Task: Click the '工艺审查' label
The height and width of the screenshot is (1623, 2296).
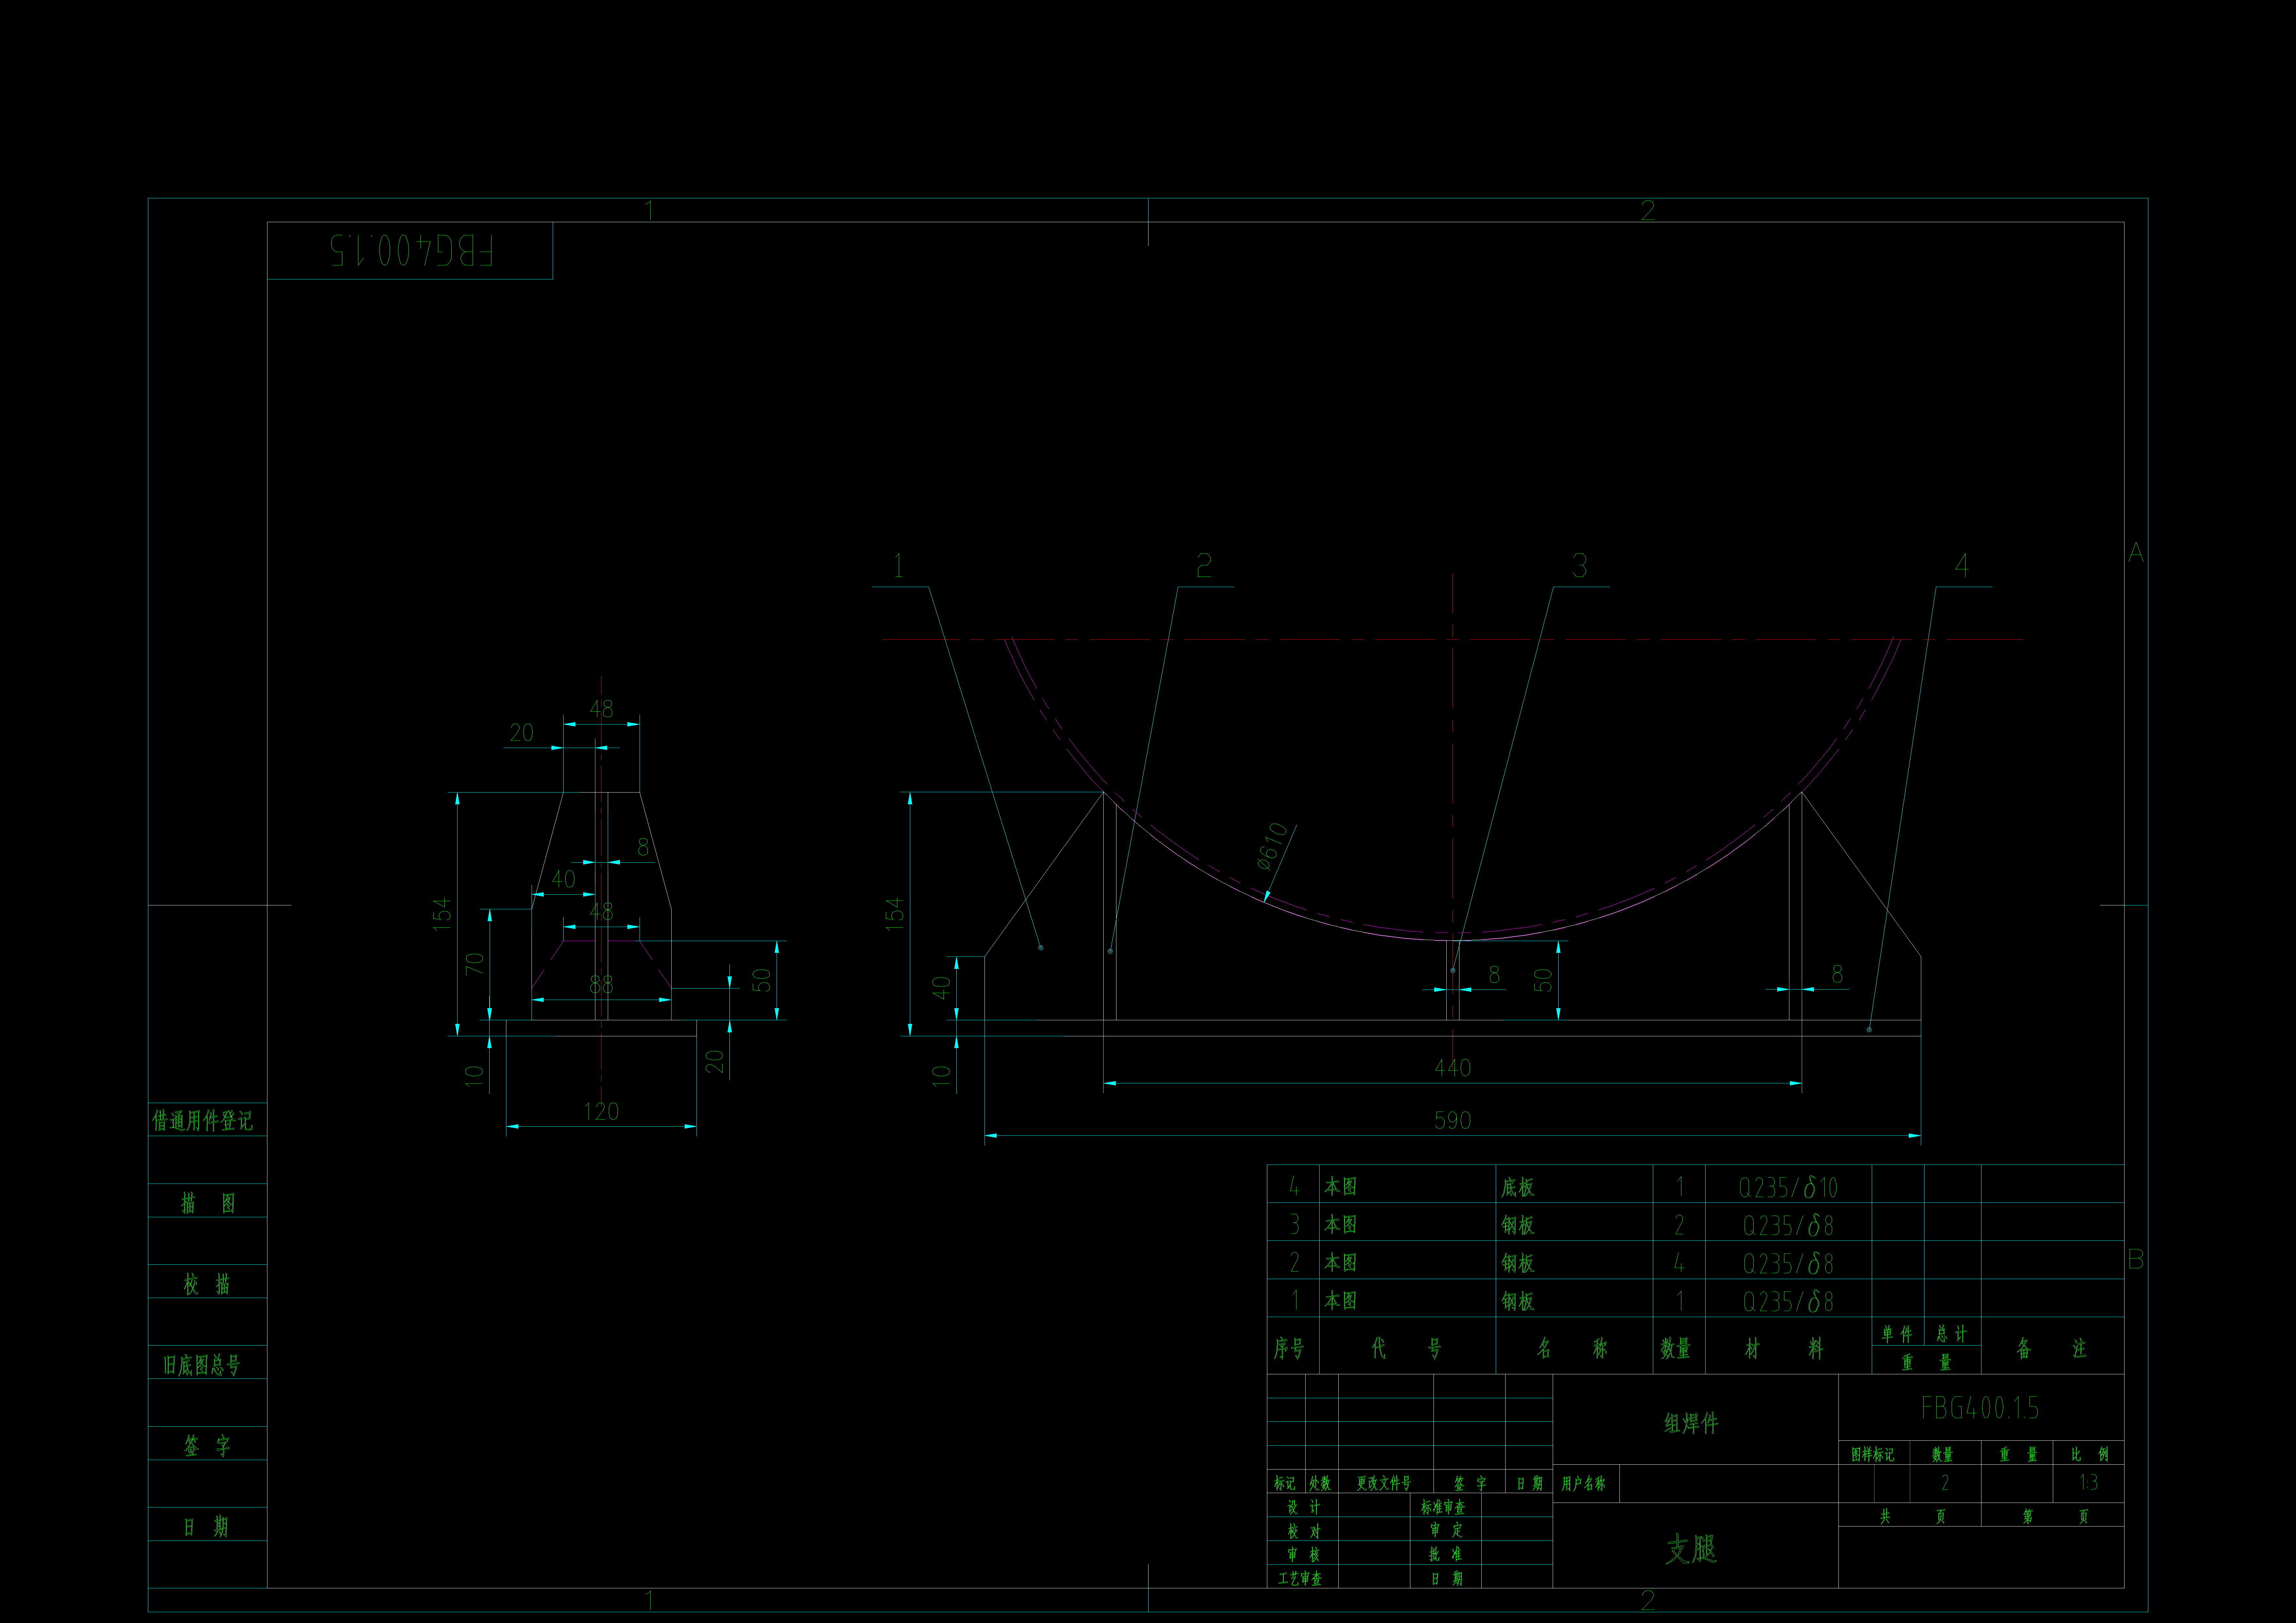Action: click(1300, 1579)
